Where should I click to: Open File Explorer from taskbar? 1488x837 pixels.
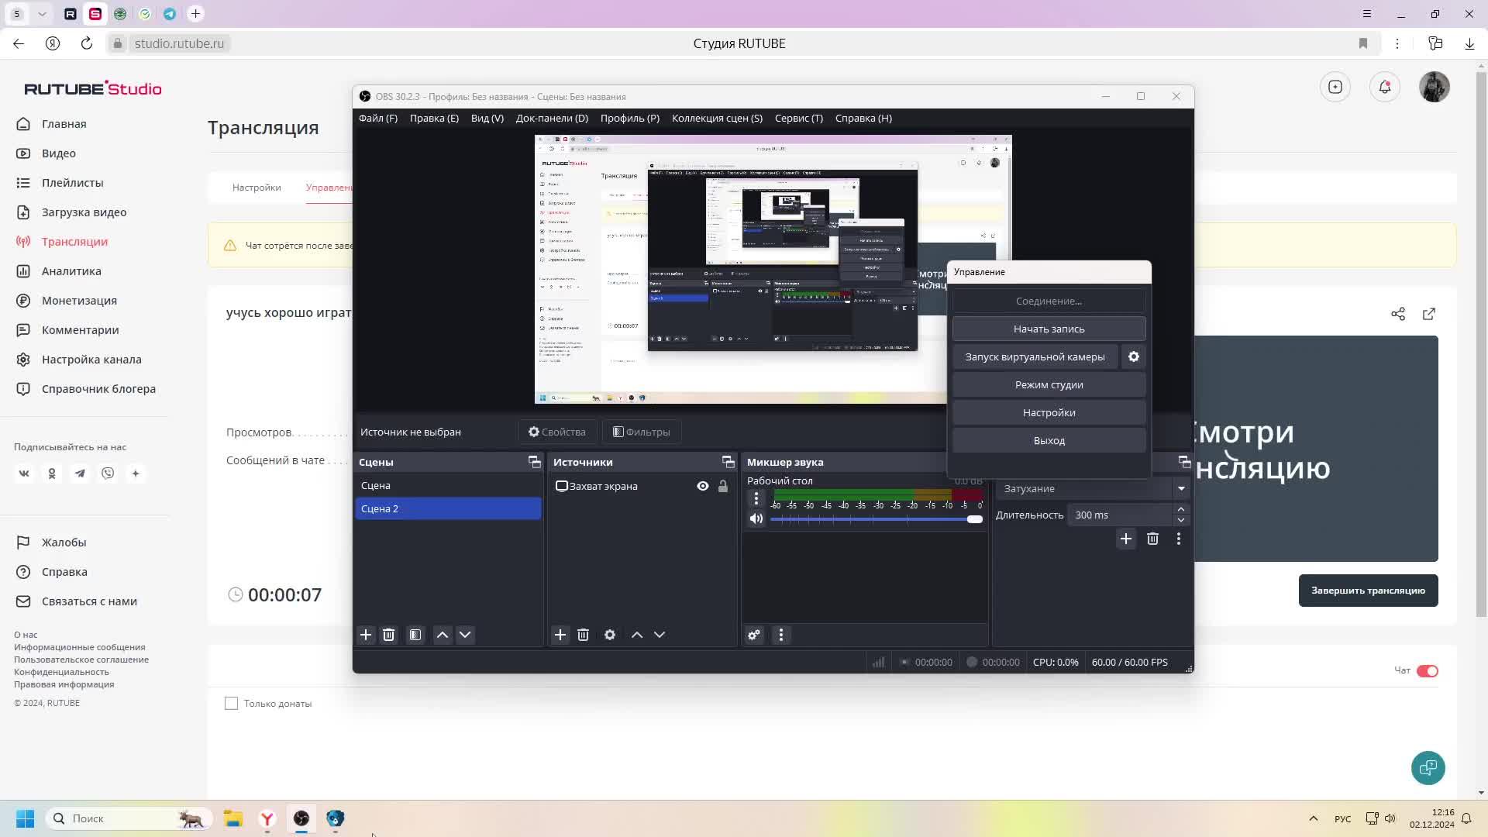(233, 818)
